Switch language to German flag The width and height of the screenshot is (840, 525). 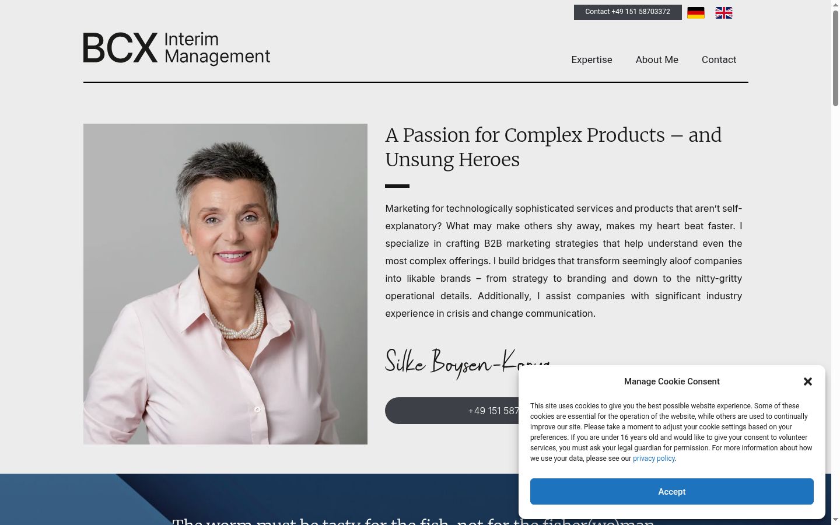[696, 12]
